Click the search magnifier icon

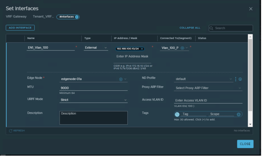(212, 28)
